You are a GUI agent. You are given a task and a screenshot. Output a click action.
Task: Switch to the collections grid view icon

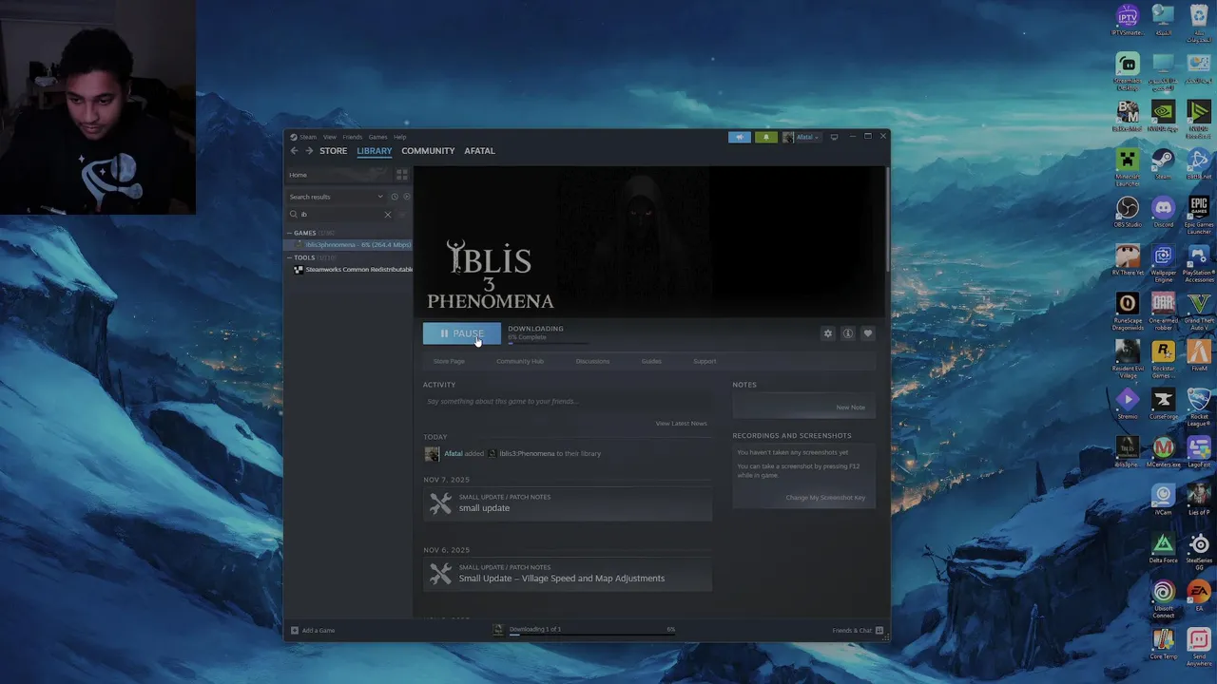[x=402, y=175]
